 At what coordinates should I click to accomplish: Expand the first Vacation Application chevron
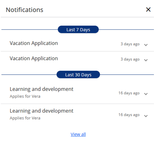[146, 45]
